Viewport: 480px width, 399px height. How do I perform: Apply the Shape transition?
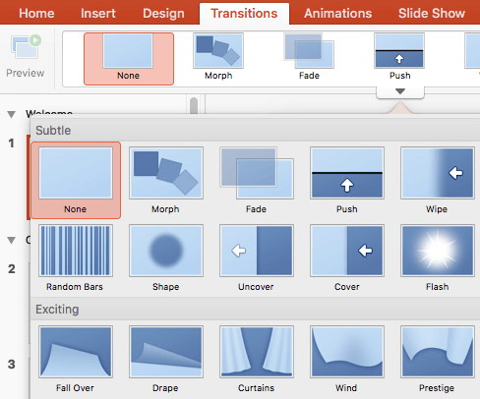coord(166,257)
